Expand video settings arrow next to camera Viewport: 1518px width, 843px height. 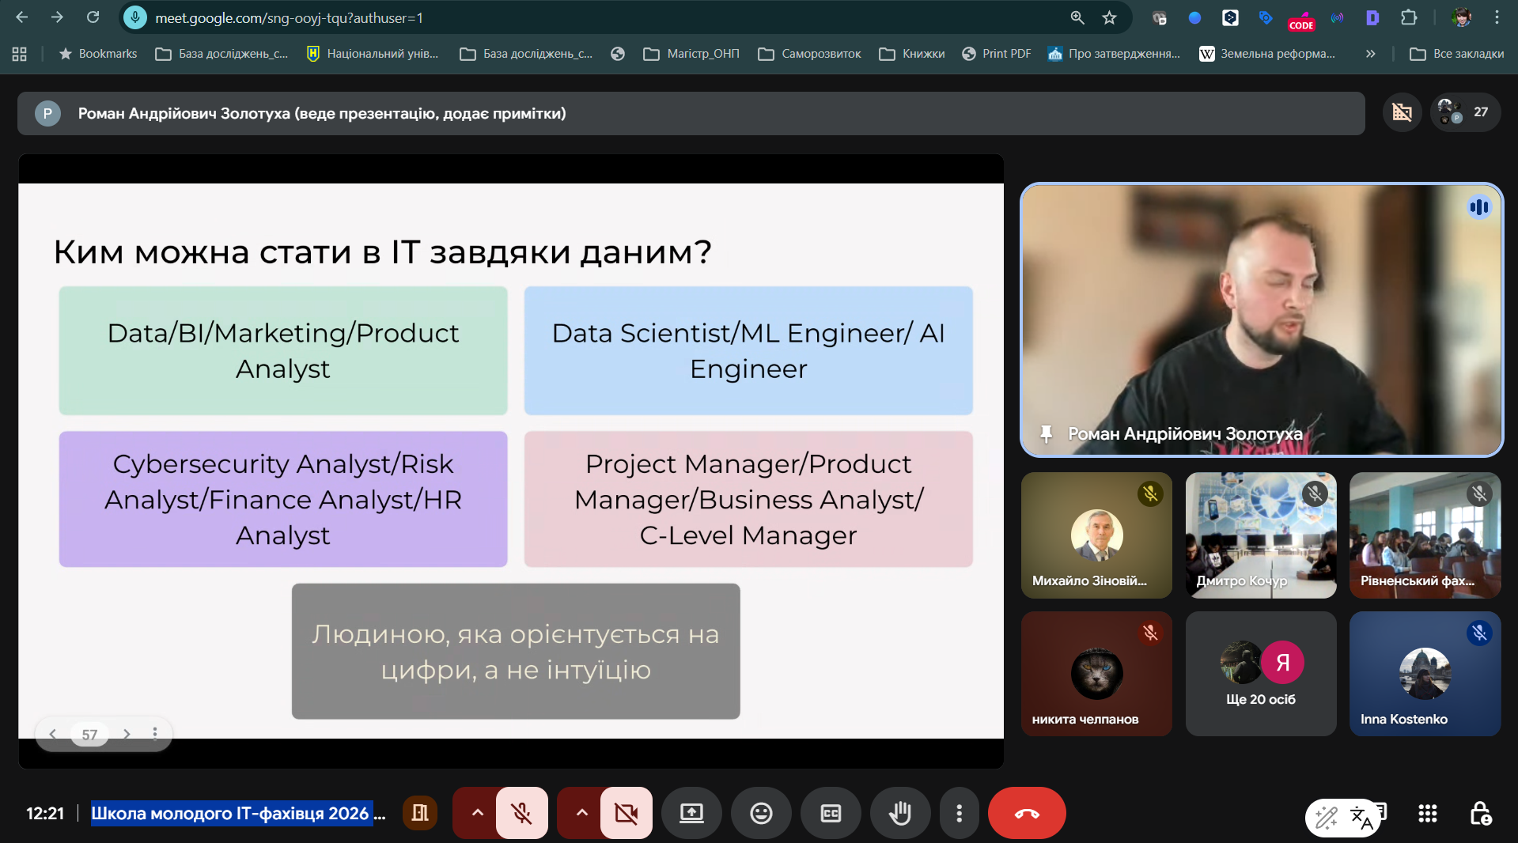[581, 813]
